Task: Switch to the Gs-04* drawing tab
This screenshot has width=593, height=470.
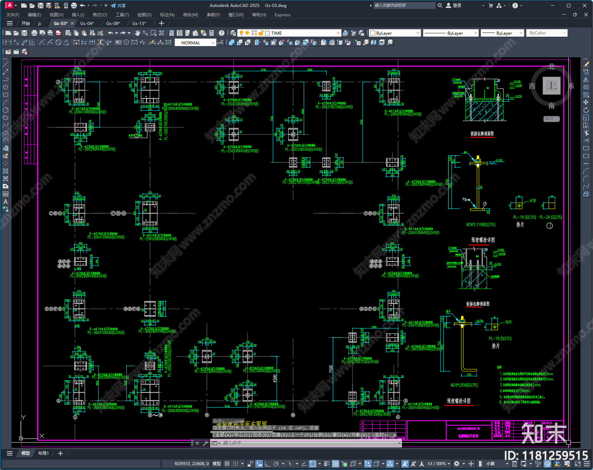Action: (x=87, y=23)
